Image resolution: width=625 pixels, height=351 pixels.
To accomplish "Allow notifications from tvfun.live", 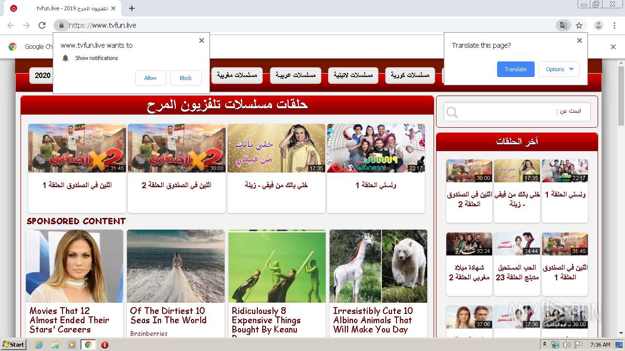I will click(150, 78).
